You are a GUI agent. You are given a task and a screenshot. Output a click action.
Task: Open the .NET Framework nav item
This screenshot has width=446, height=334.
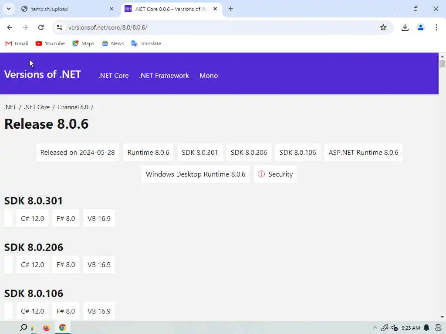164,76
